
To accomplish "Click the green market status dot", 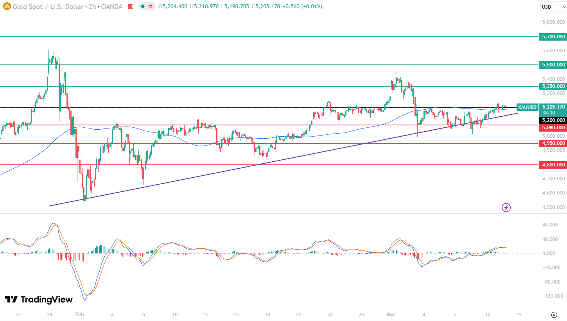I will click(143, 7).
